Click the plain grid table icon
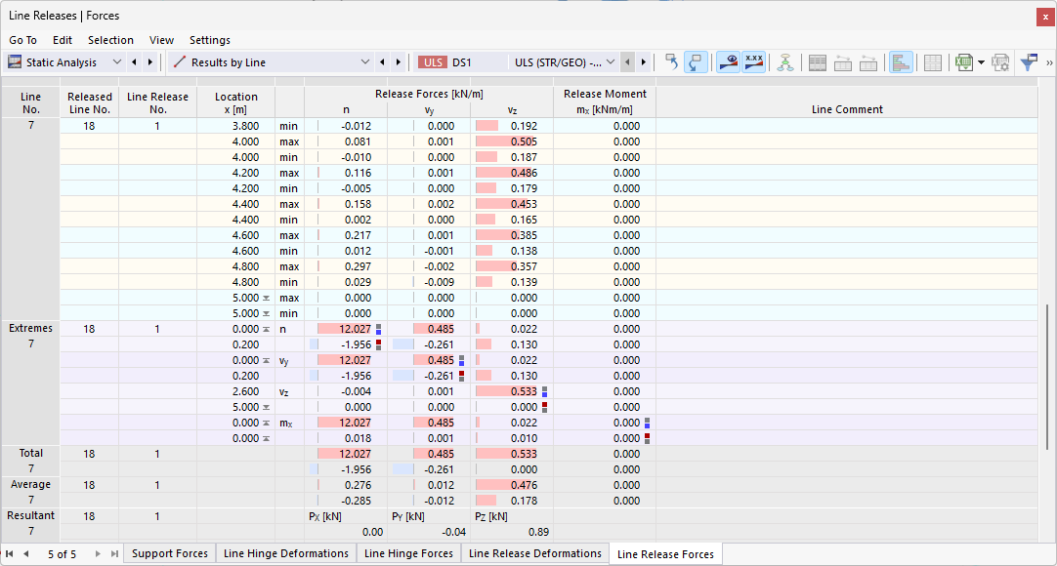The image size is (1057, 566). [933, 62]
